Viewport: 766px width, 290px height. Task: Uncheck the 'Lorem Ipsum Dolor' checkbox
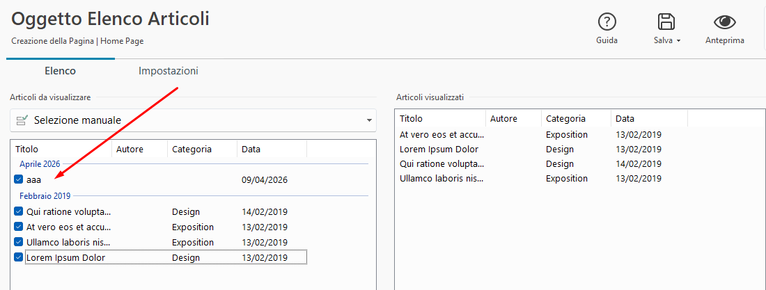click(x=19, y=257)
